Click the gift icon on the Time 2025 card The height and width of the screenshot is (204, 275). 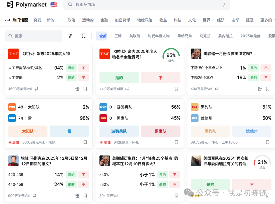click(x=77, y=88)
